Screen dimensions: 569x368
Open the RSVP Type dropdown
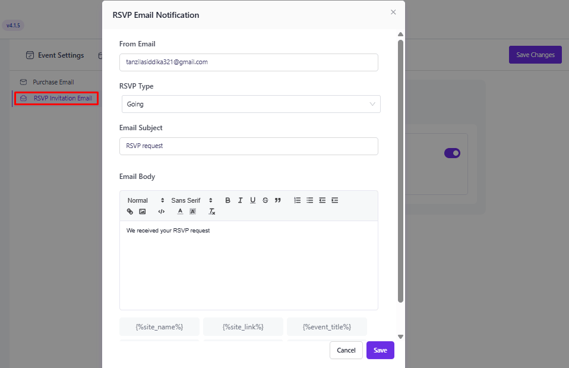point(251,104)
